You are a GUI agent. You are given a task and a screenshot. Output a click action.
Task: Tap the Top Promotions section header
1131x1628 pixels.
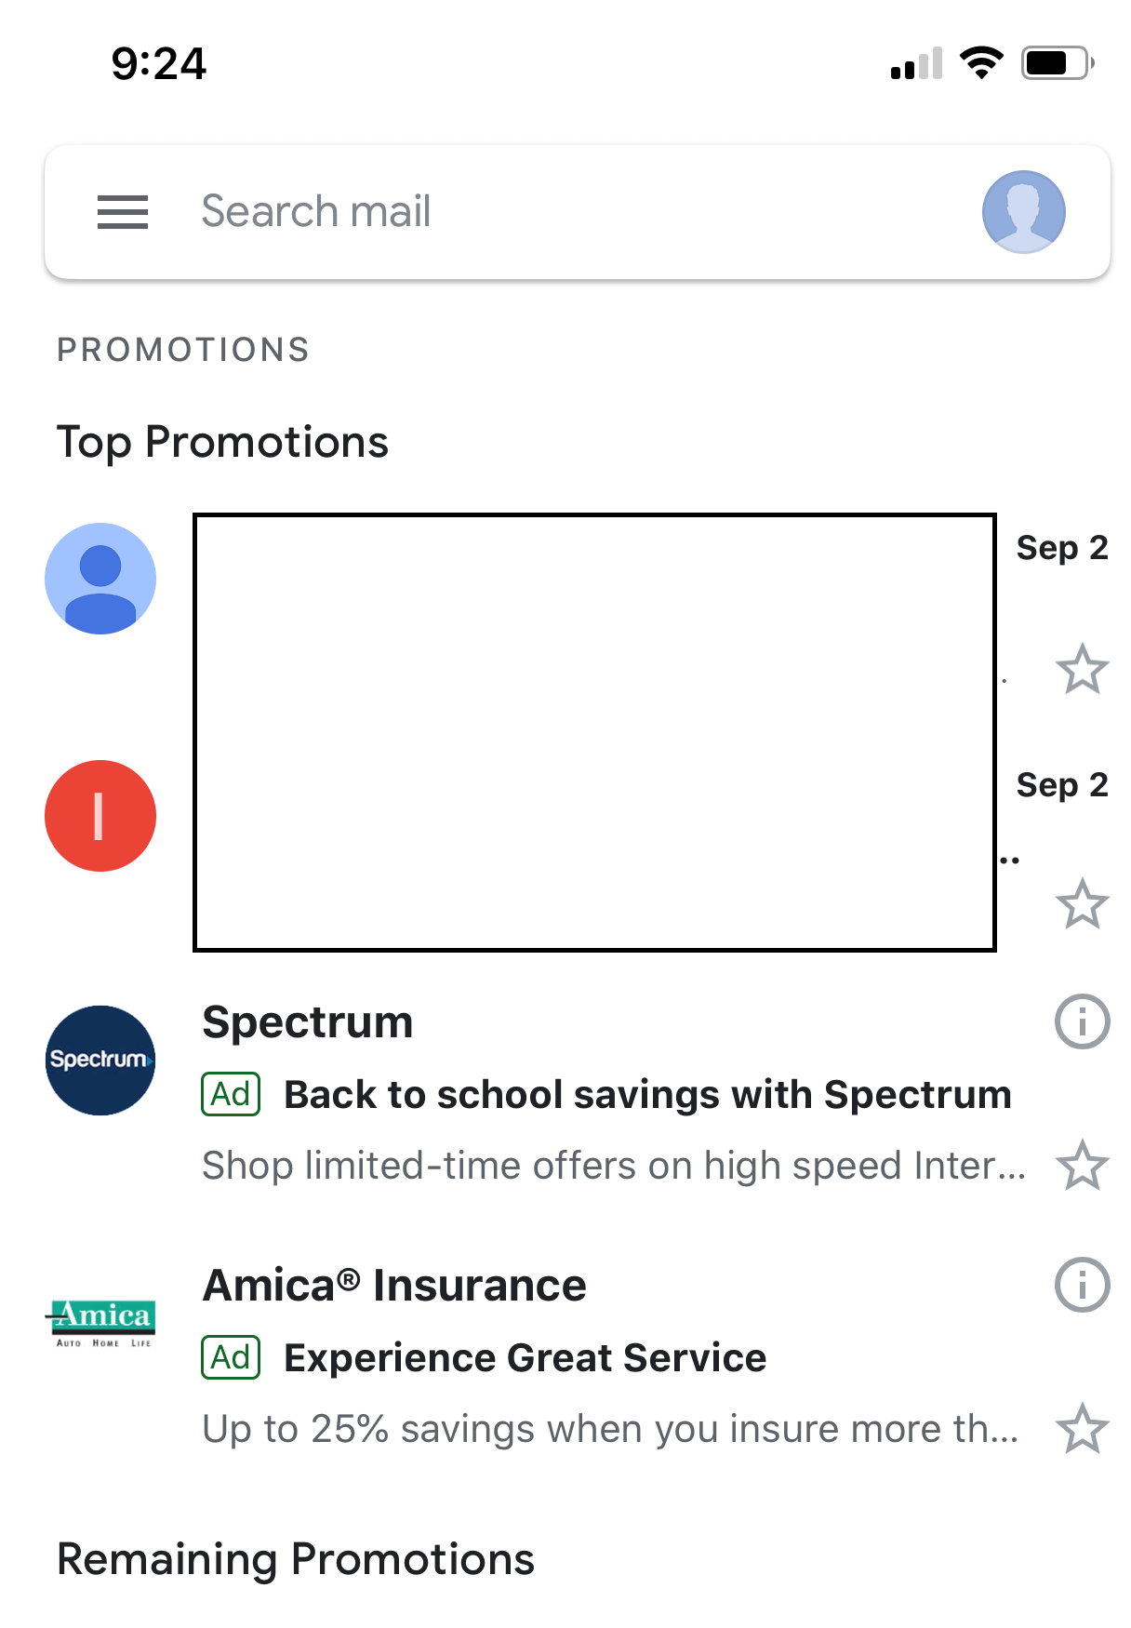pyautogui.click(x=222, y=442)
